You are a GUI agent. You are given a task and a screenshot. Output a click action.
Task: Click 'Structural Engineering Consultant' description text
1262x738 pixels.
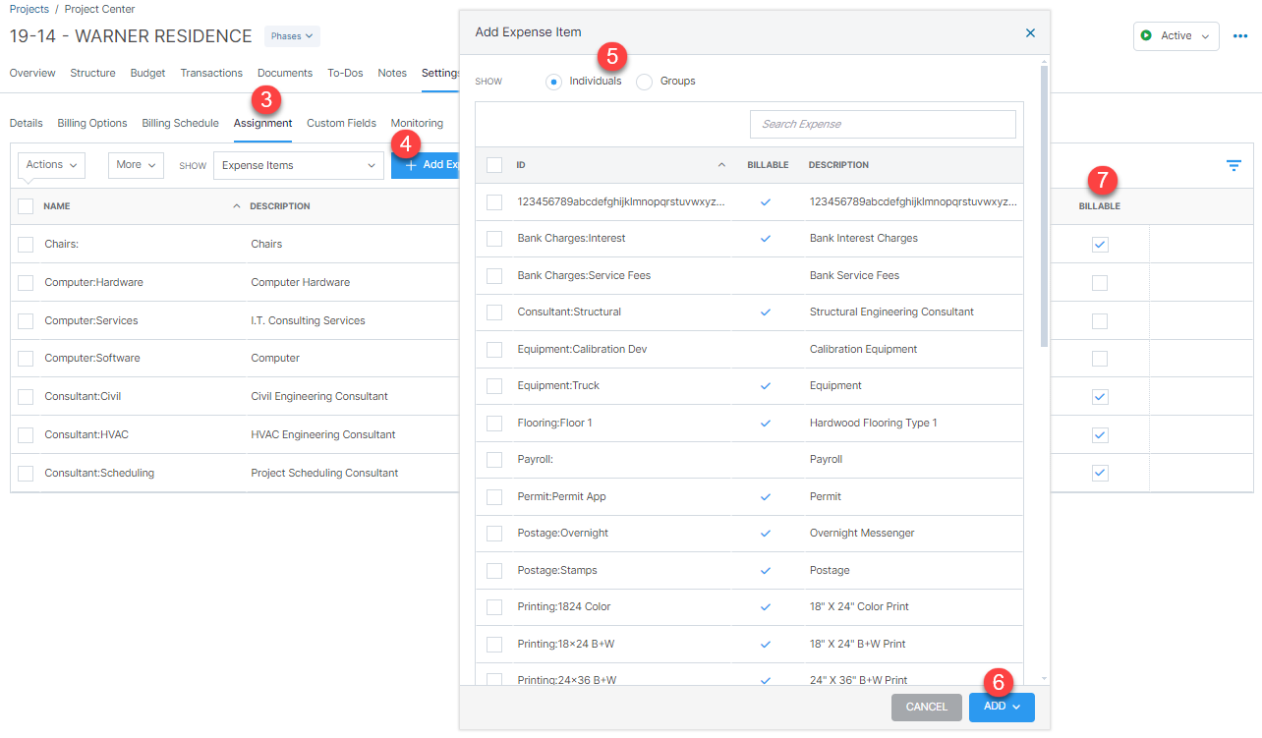pos(891,312)
